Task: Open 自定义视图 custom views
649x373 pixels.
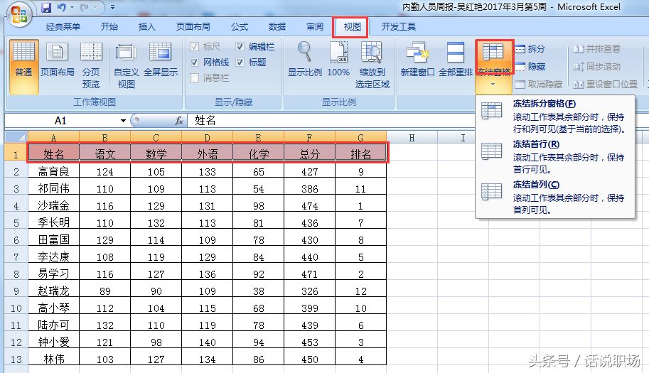Action: 127,66
